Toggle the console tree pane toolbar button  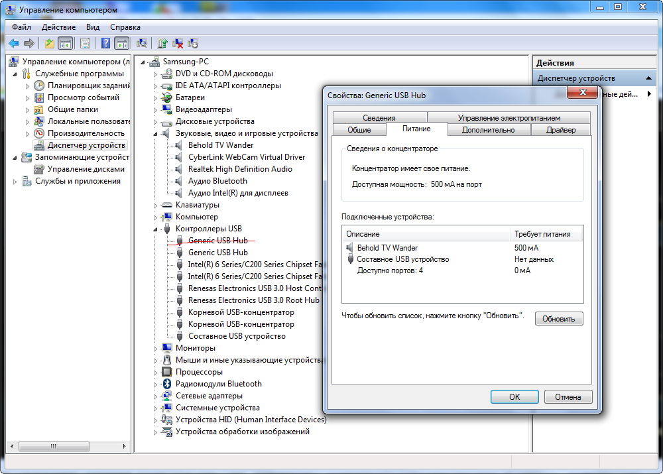65,44
